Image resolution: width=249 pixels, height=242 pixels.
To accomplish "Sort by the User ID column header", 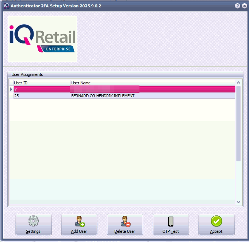I will pos(41,83).
